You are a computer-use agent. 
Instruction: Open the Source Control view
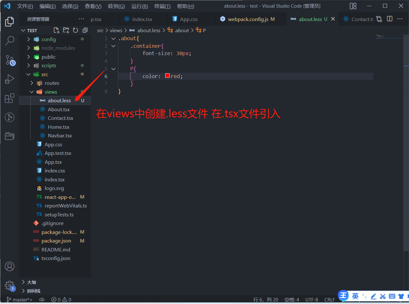(x=10, y=60)
